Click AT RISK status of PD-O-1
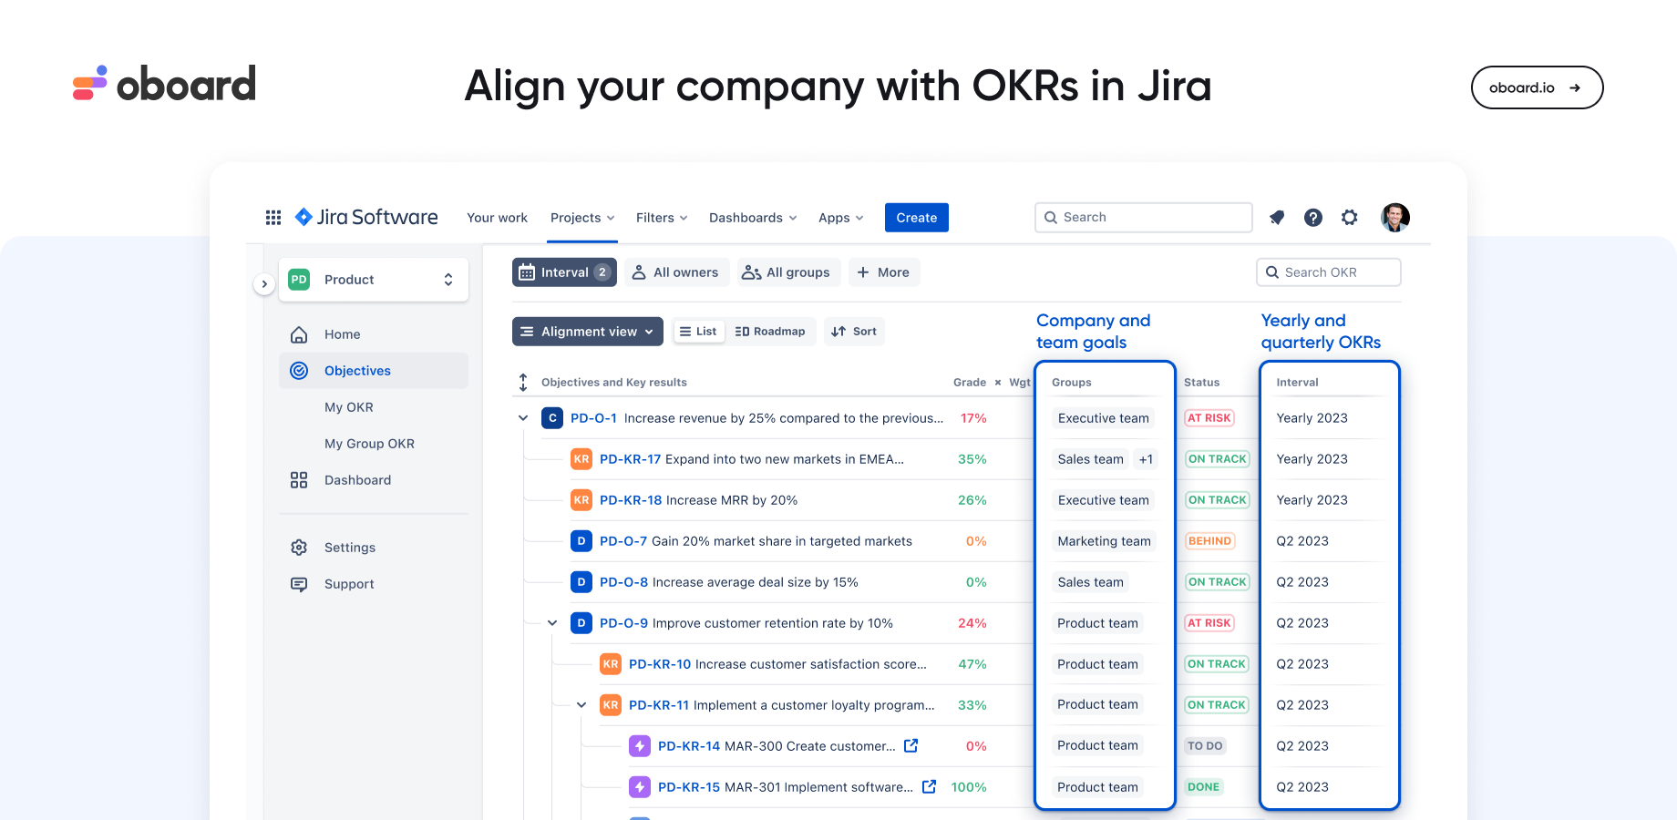 (x=1209, y=418)
